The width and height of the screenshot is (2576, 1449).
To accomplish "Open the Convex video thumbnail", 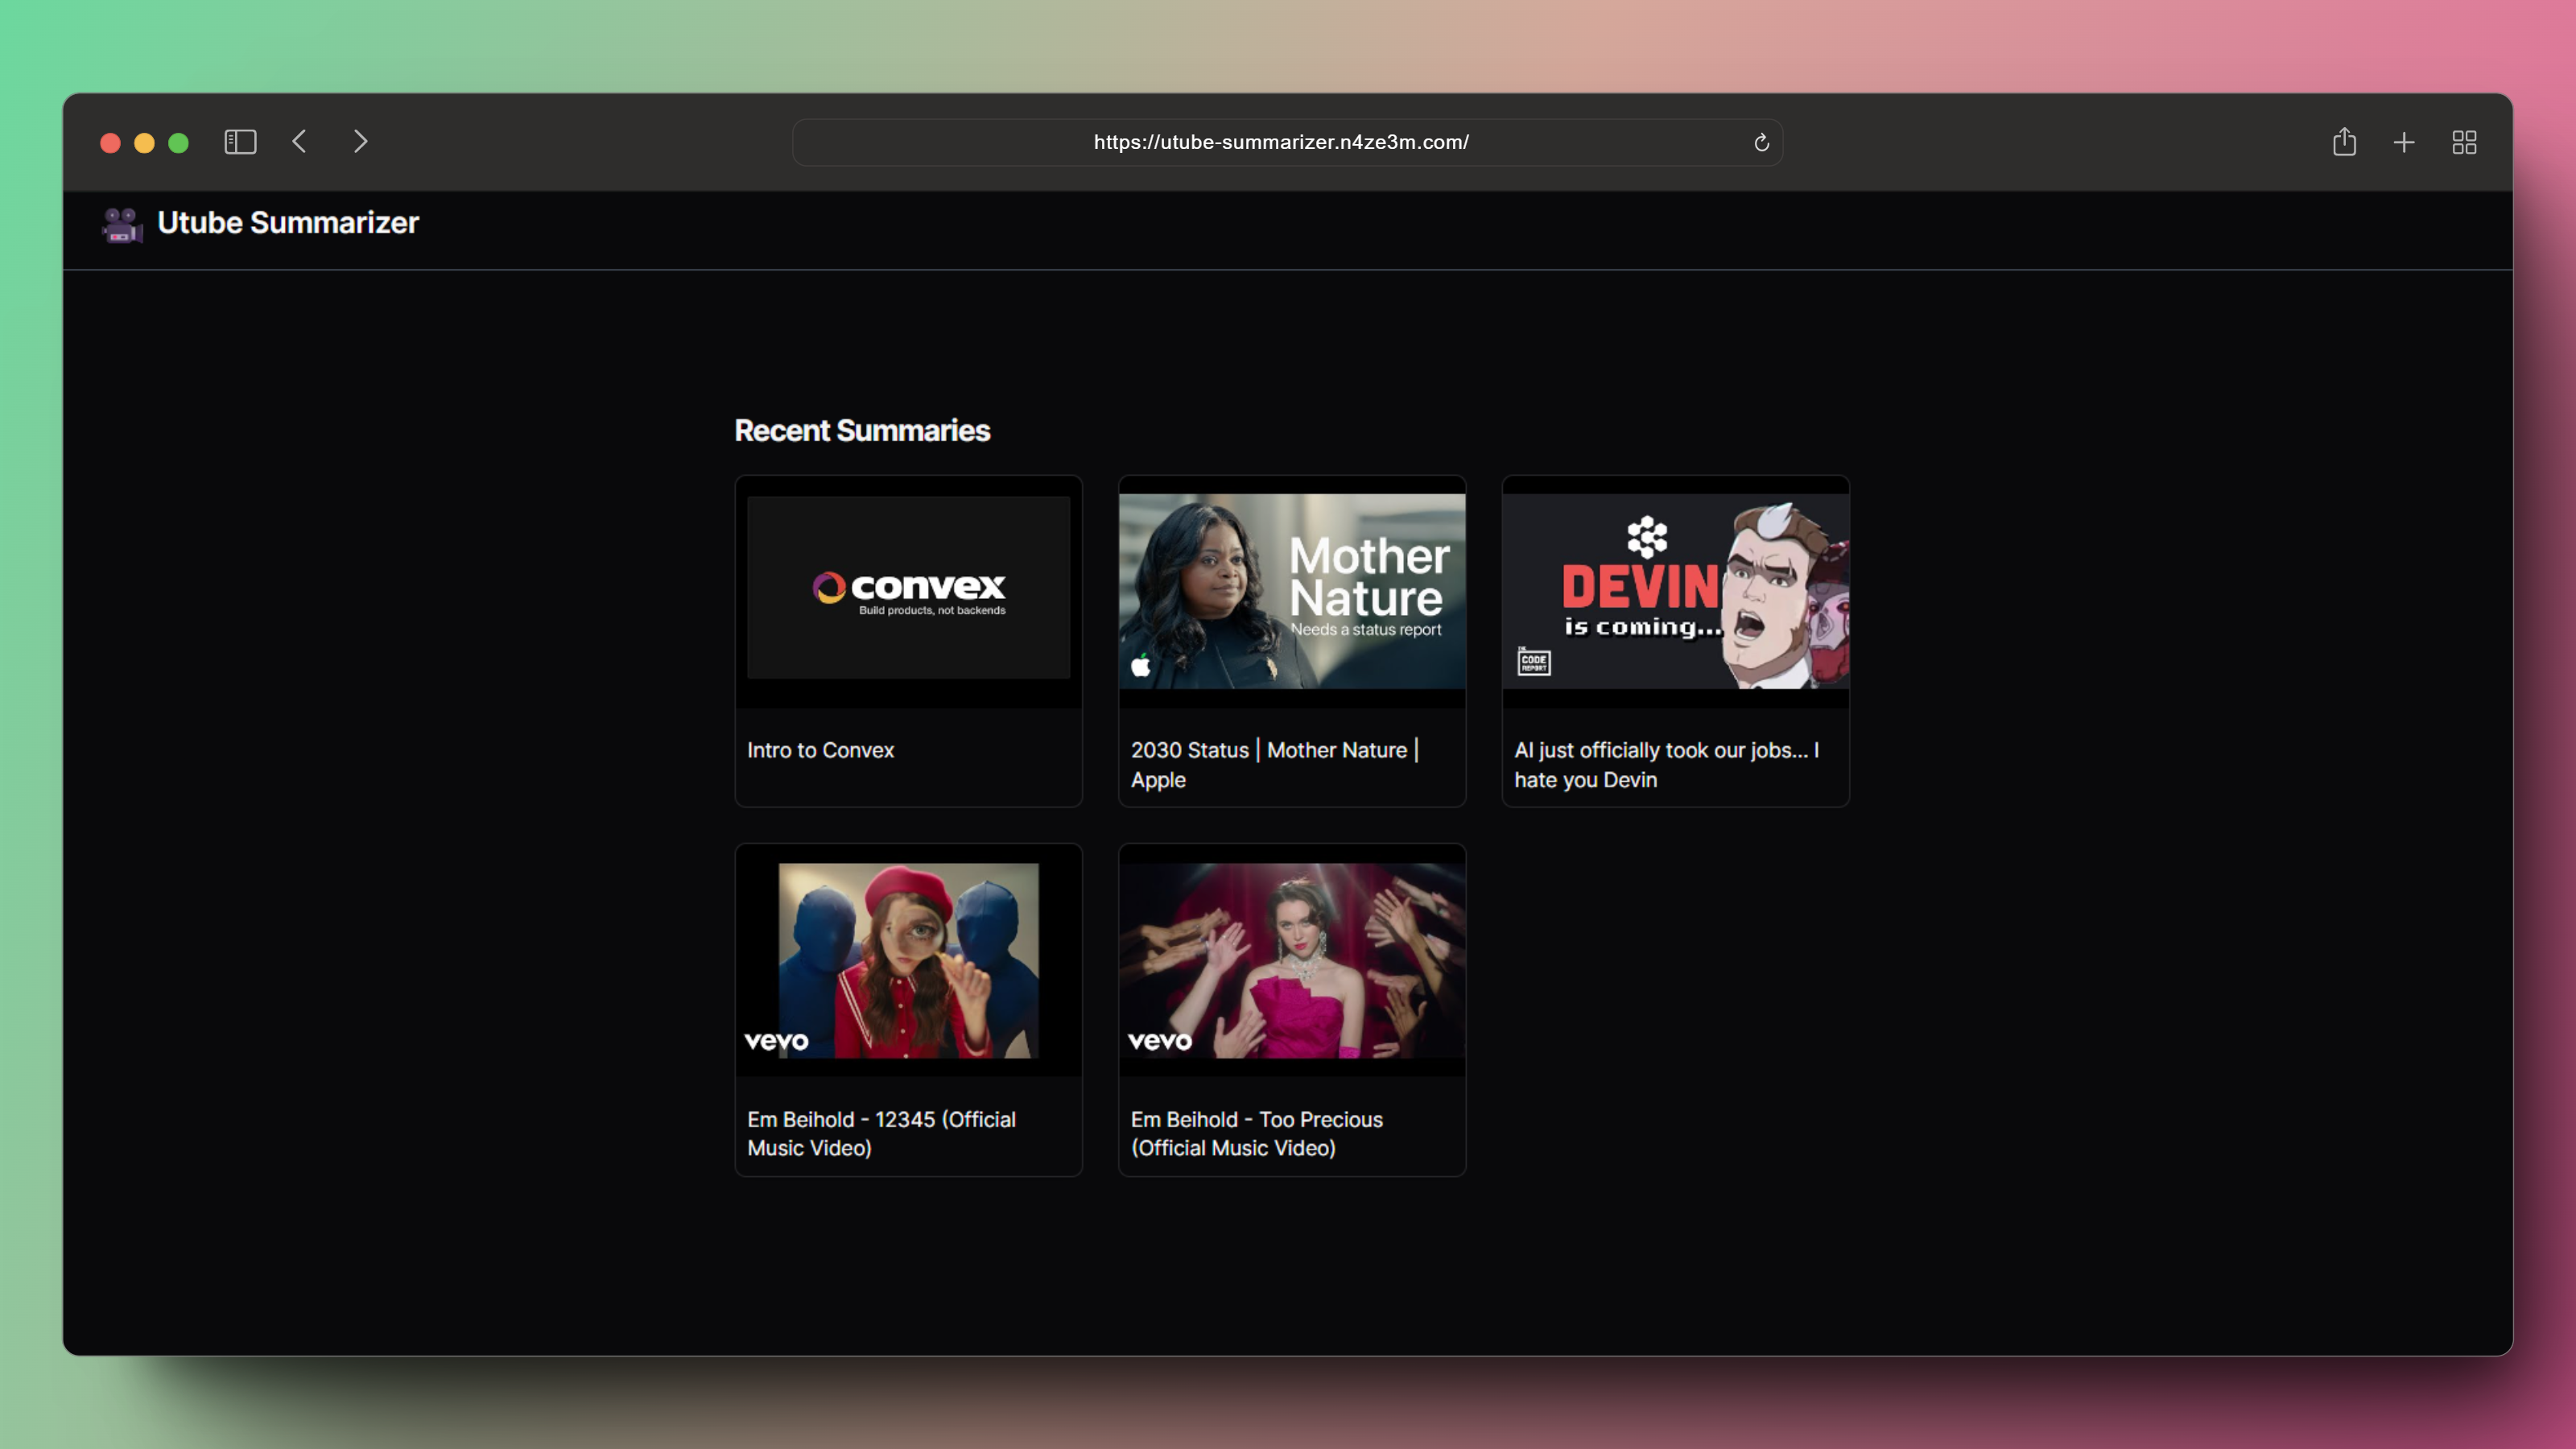I will (908, 589).
